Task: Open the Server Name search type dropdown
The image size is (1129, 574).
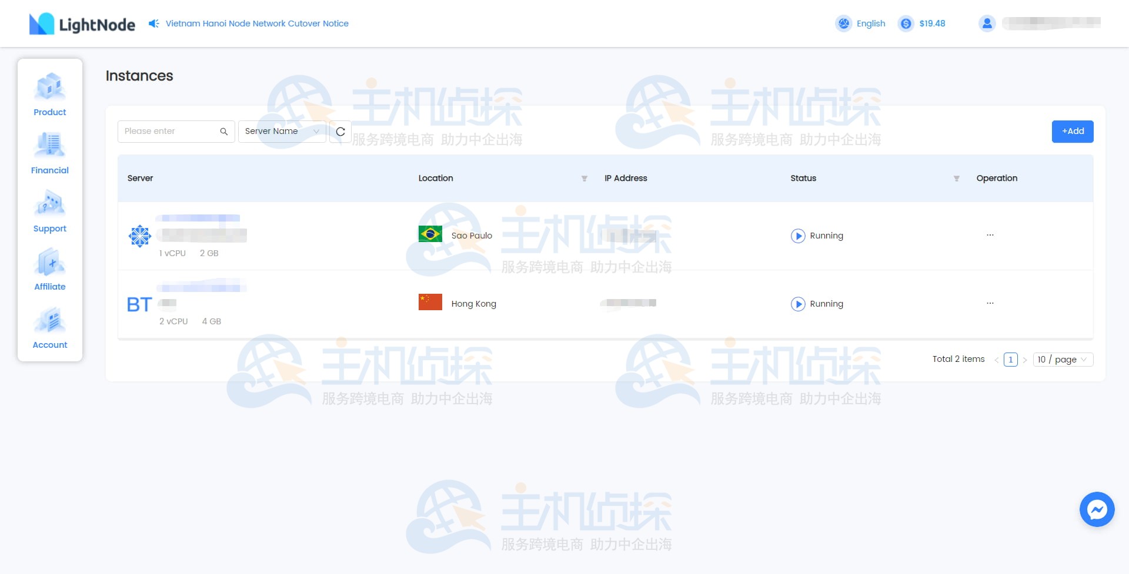Action: pos(282,131)
